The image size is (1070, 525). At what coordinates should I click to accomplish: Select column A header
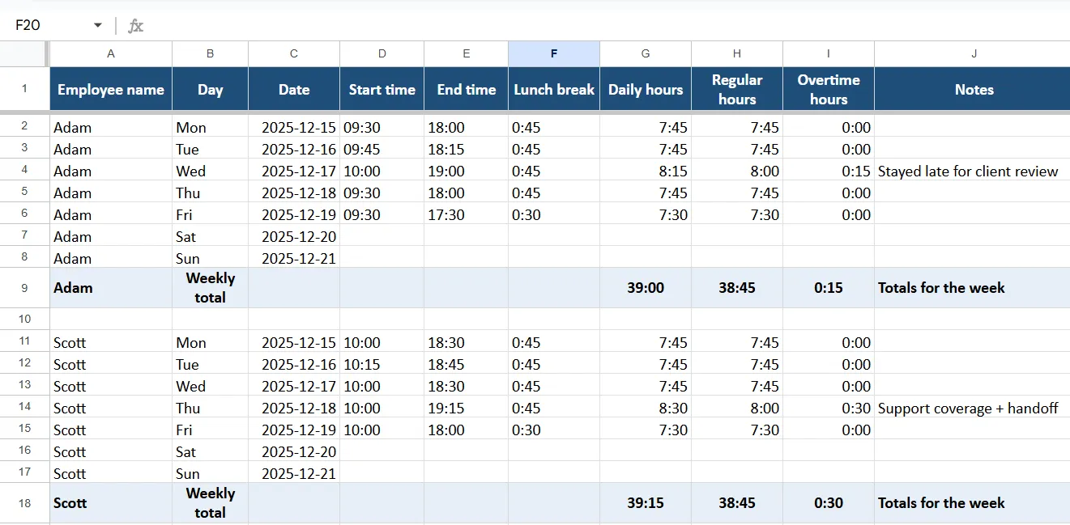tap(111, 53)
